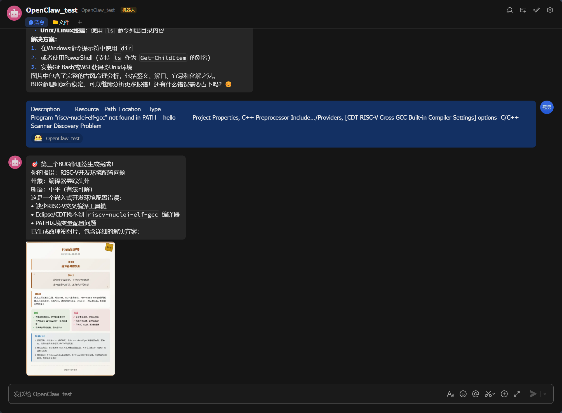Click the double-checkmark tasks icon
Viewport: 562px width, 413px height.
(536, 10)
